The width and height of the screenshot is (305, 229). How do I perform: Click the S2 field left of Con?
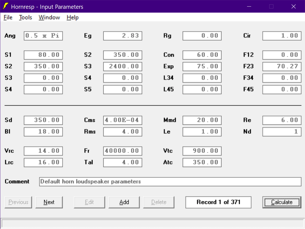[123, 55]
